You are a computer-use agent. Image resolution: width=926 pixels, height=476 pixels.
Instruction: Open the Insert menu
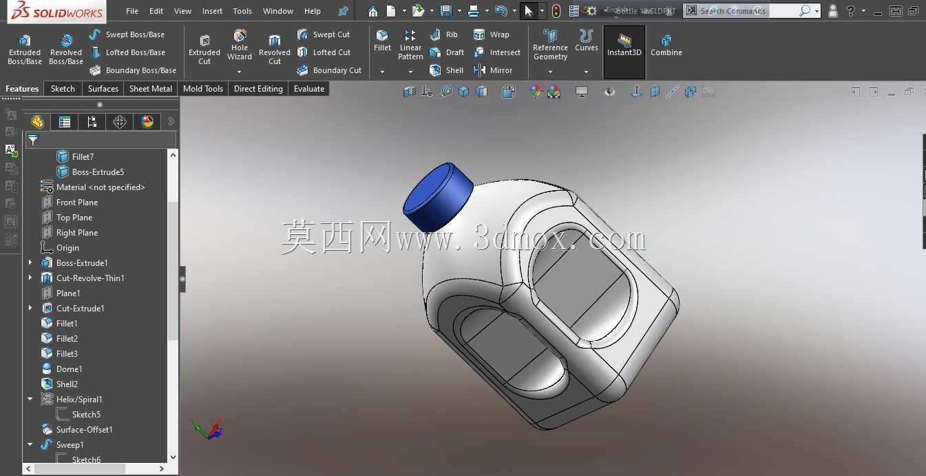tap(213, 11)
